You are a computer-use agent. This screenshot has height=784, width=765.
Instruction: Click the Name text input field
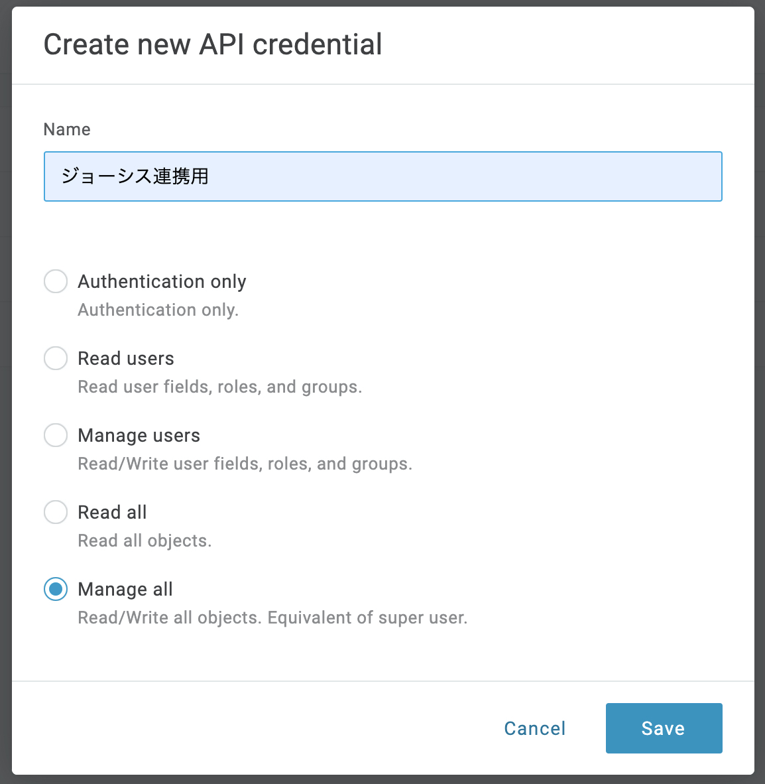tap(382, 176)
